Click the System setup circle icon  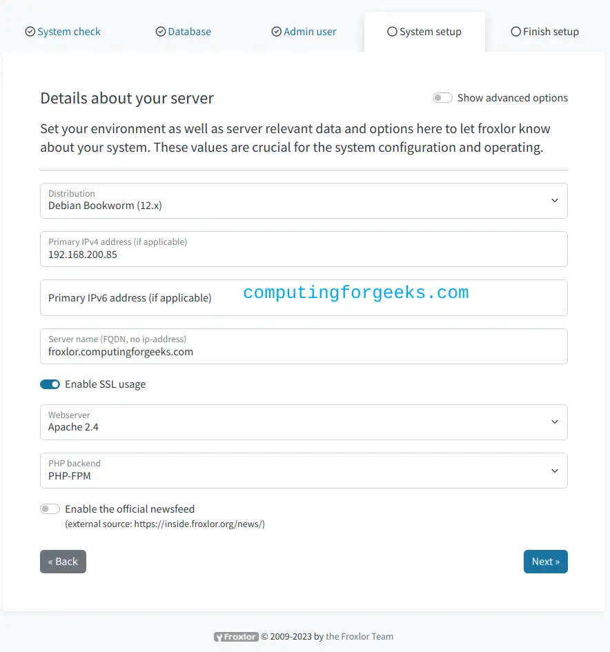coord(392,32)
